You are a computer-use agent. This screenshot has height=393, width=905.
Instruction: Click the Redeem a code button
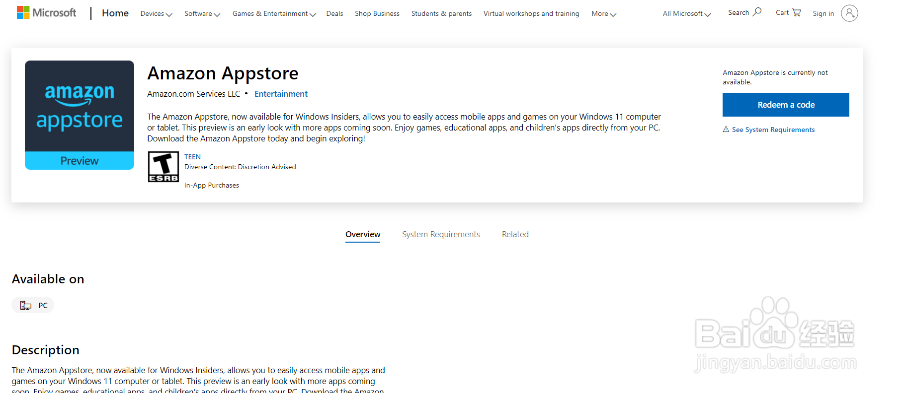click(x=786, y=105)
